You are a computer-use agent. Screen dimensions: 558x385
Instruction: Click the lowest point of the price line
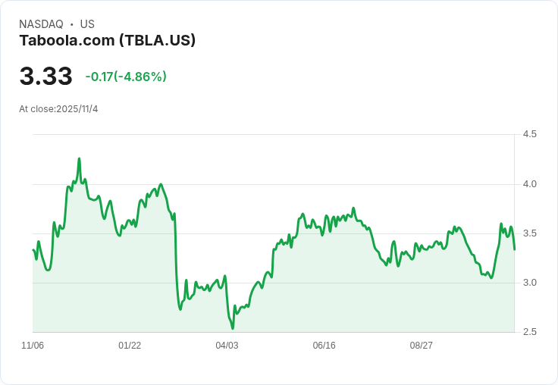(233, 328)
